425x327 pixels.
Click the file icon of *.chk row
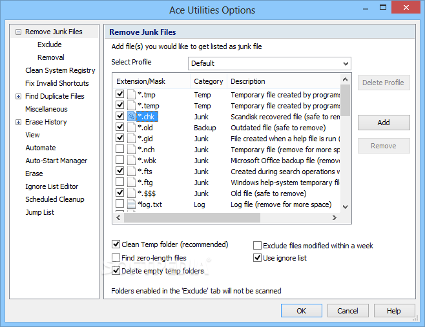(132, 116)
